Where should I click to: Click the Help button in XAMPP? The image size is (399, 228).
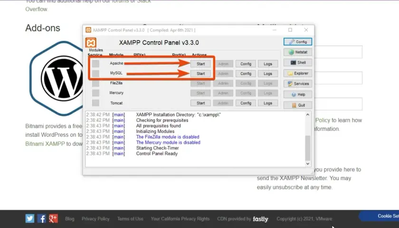(298, 95)
